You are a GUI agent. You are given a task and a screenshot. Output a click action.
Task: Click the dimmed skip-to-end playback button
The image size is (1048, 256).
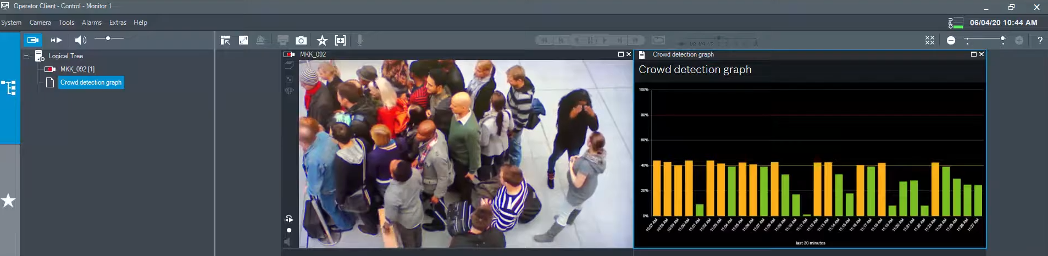pyautogui.click(x=635, y=40)
